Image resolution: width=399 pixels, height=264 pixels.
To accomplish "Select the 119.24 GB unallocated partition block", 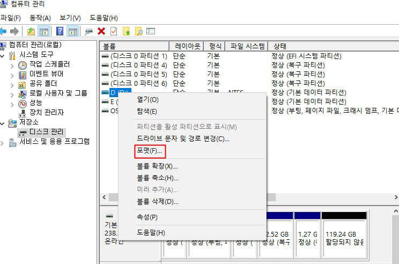I will click(x=344, y=234).
